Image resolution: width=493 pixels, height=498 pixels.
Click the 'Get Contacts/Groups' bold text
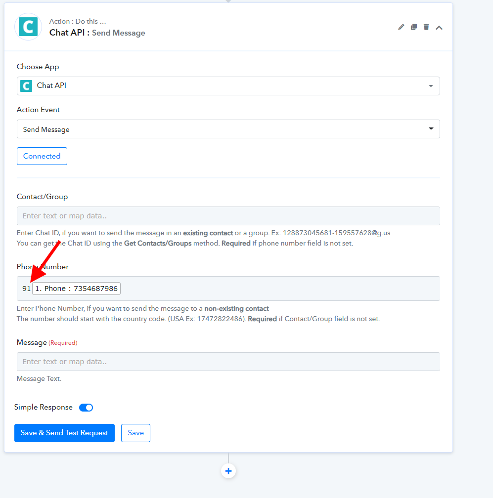click(x=158, y=243)
